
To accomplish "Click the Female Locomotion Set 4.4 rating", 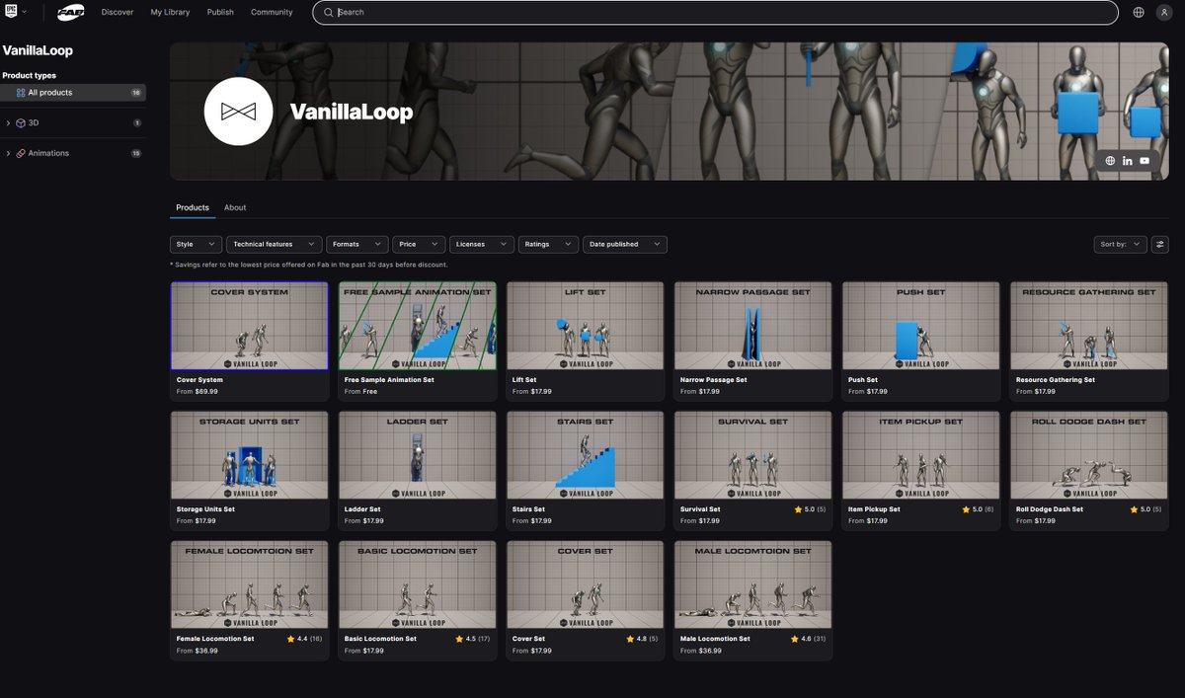I will click(x=304, y=639).
